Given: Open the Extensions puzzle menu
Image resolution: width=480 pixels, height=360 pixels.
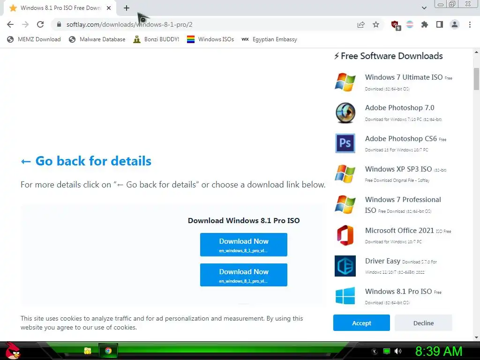Looking at the screenshot, I should (425, 24).
